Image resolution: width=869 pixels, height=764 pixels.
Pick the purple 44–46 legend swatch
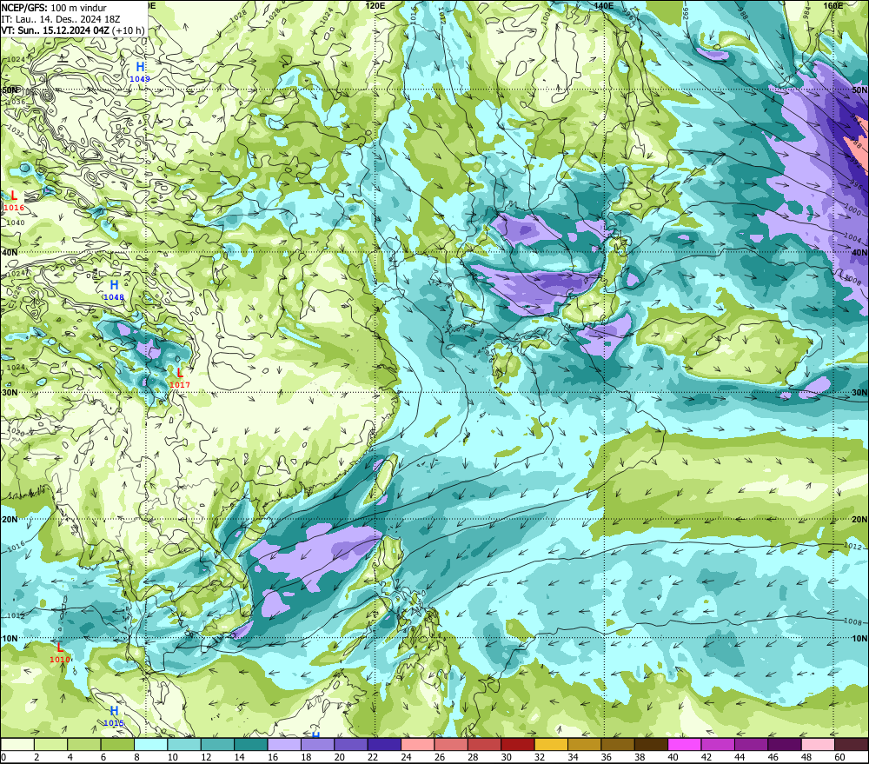751,744
